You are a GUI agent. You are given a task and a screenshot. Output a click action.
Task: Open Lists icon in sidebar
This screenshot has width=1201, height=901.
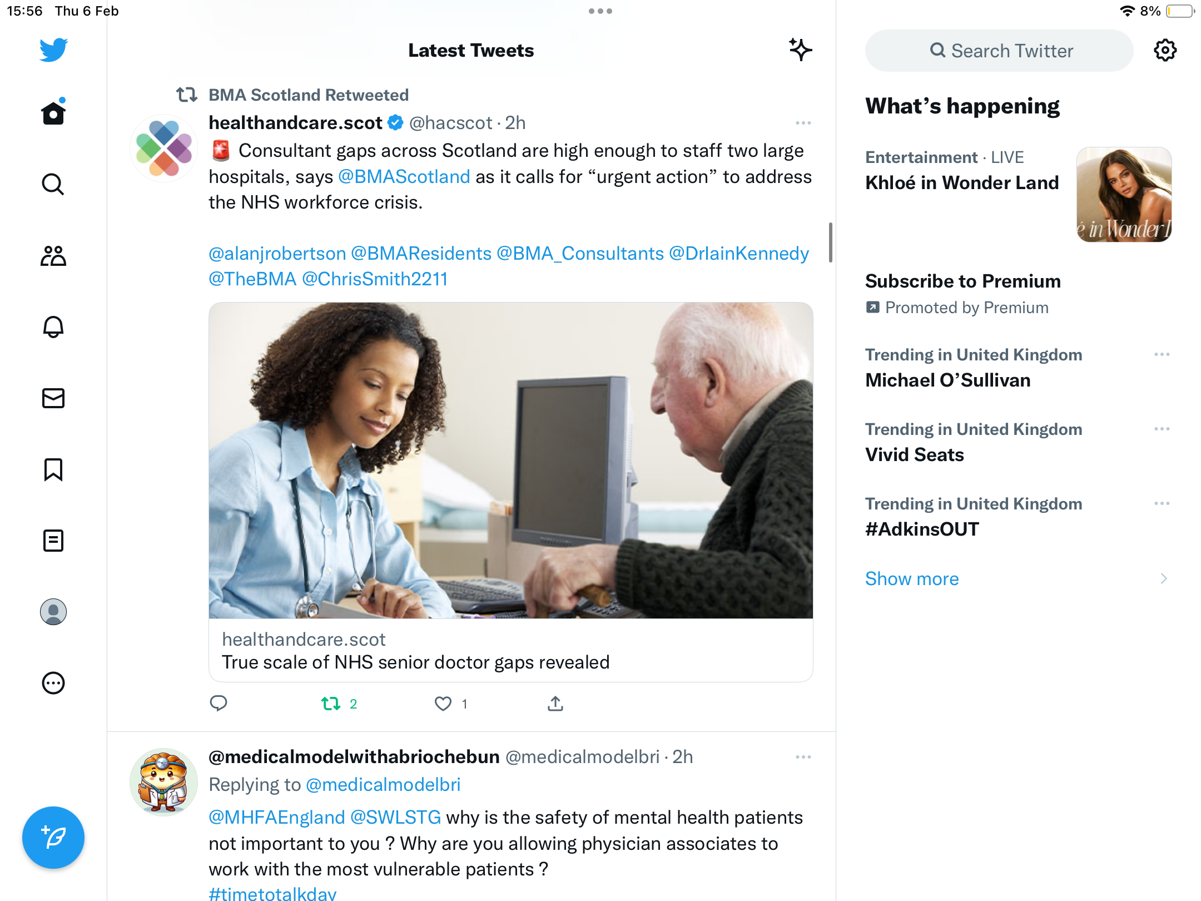(x=53, y=541)
